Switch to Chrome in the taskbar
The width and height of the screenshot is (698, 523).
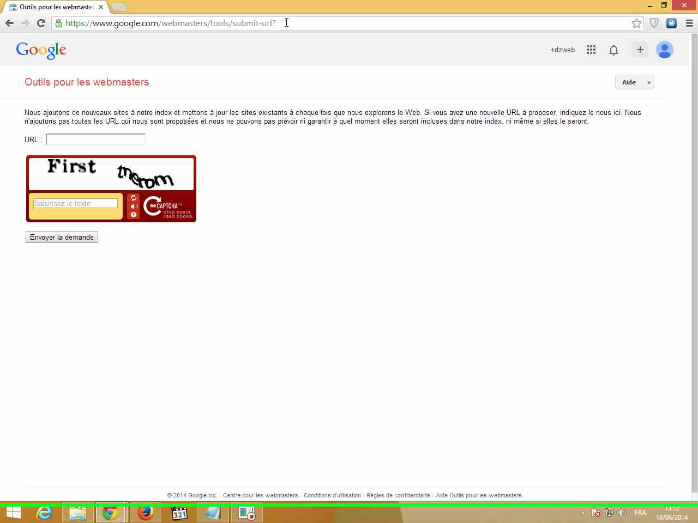pos(111,513)
